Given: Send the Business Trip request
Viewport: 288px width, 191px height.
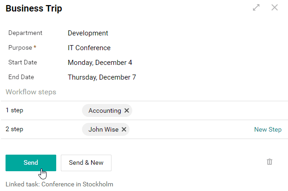Looking at the screenshot, I should coord(31,163).
